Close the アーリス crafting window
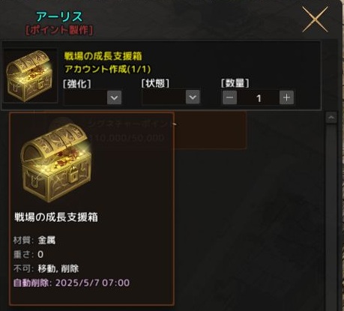The height and width of the screenshot is (311, 344). 315,19
